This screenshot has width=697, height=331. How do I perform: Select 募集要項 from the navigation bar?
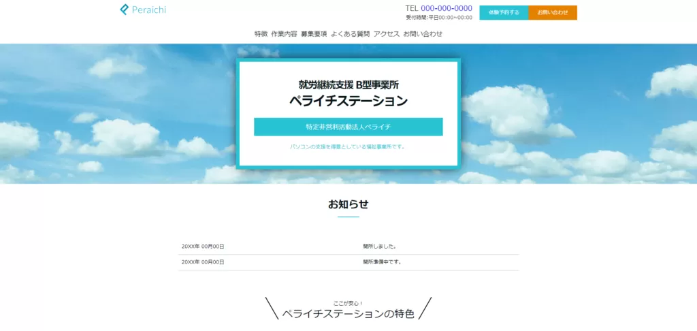(x=314, y=33)
